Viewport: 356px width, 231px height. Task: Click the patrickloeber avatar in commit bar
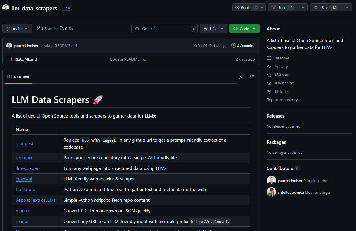coord(9,46)
